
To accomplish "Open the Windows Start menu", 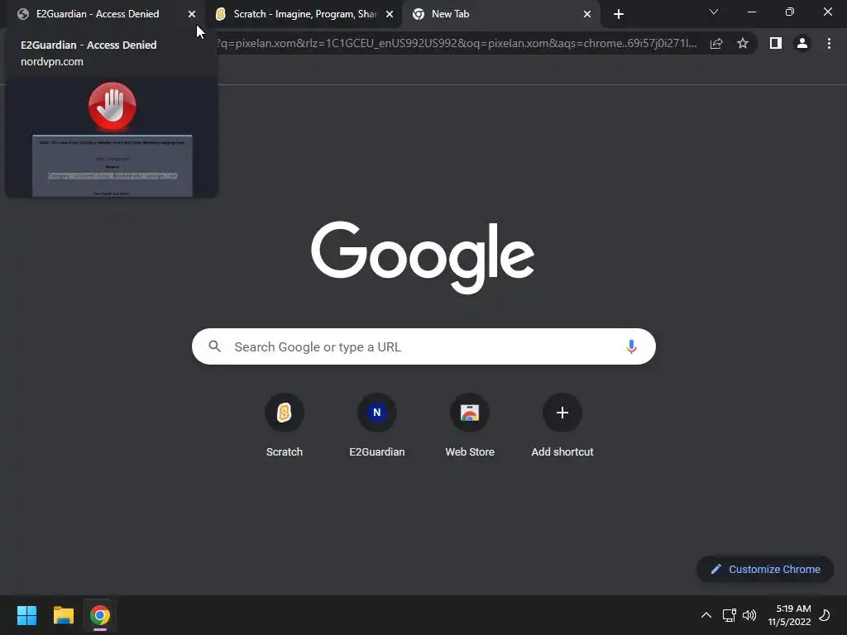I will pyautogui.click(x=26, y=615).
